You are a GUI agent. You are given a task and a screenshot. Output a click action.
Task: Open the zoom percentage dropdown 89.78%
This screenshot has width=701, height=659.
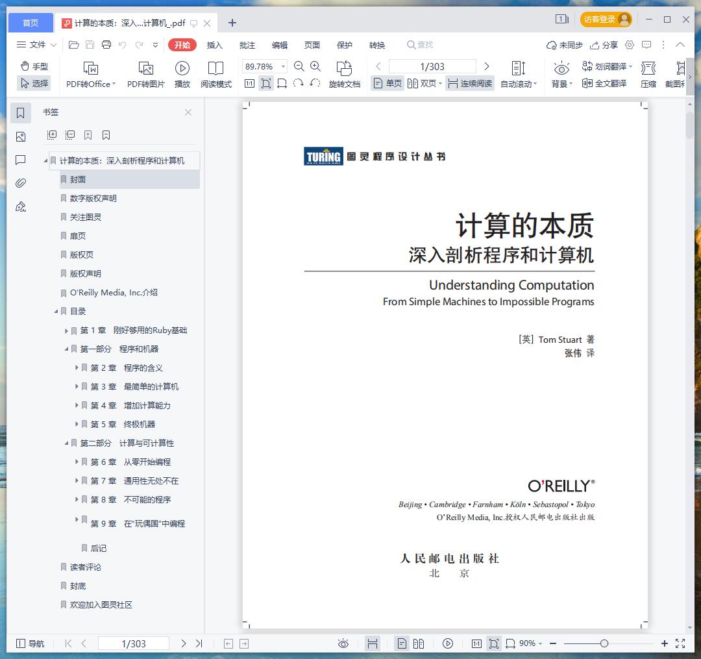[x=283, y=67]
